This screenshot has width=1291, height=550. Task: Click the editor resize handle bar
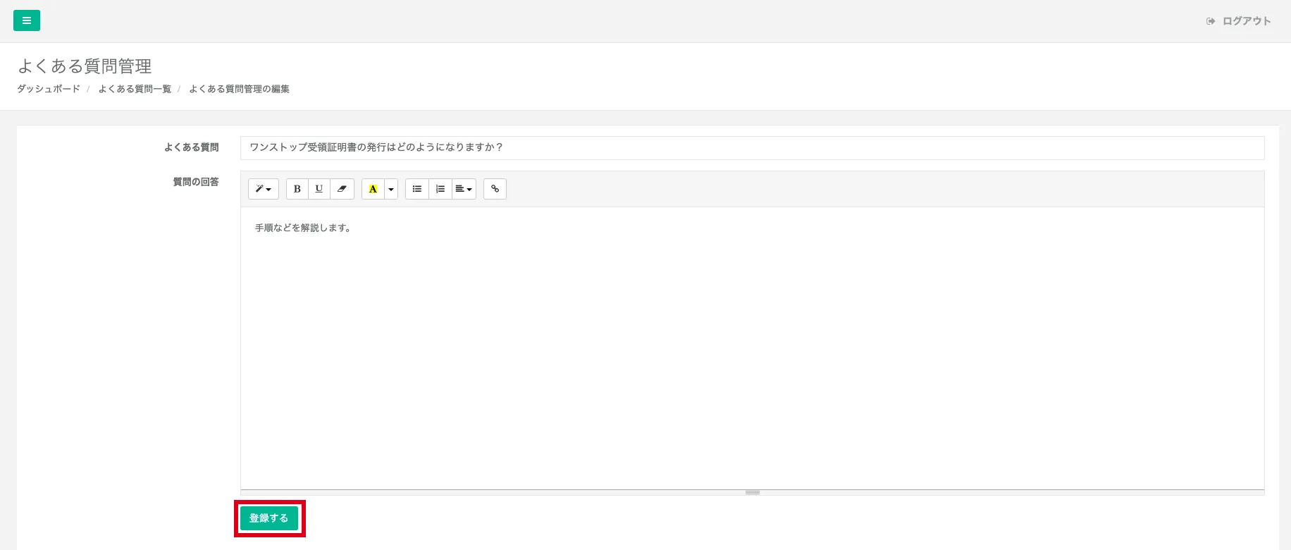(x=752, y=492)
